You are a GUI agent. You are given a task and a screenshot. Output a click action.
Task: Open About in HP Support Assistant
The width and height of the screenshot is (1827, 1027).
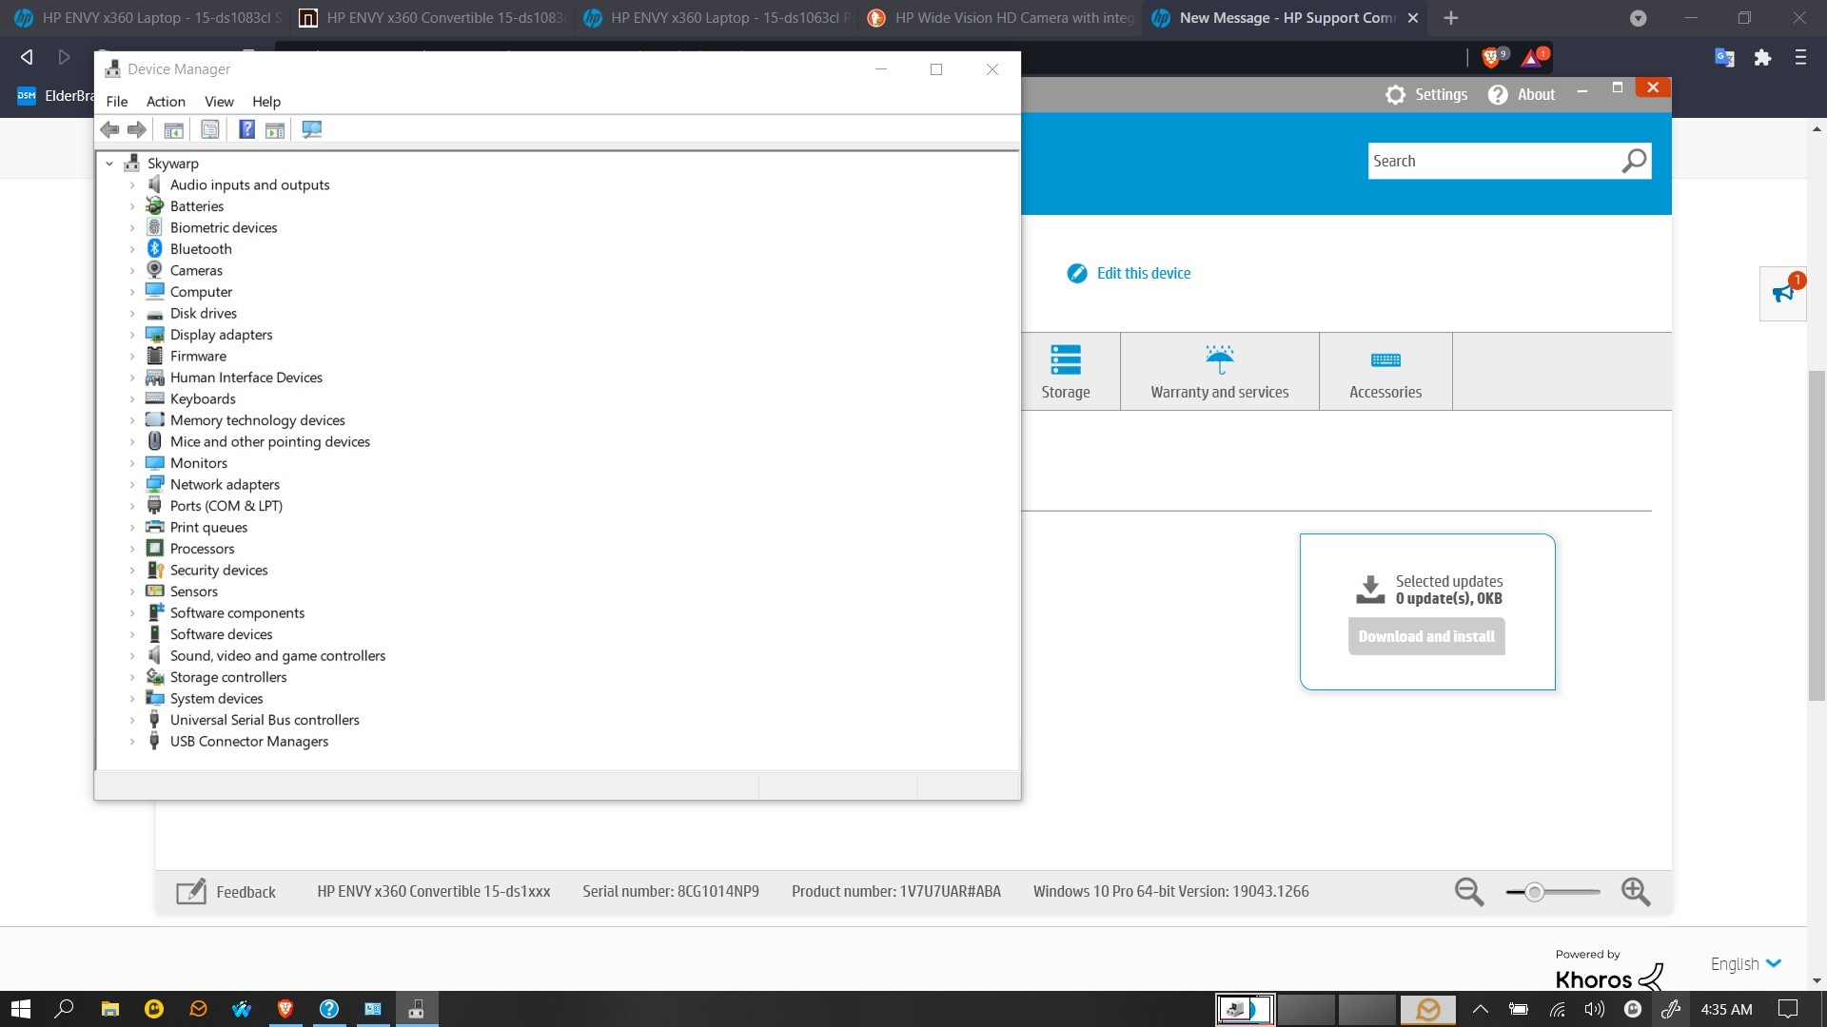pos(1522,94)
